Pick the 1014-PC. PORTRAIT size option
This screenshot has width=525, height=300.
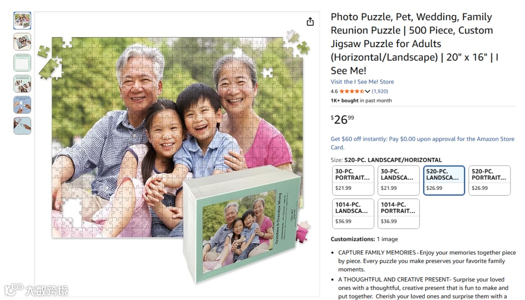[399, 214]
